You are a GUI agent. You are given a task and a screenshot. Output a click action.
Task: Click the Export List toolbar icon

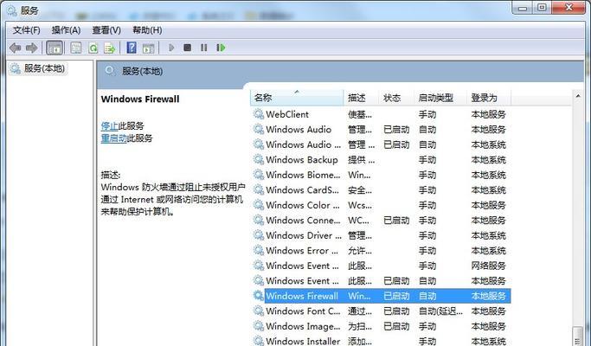(x=109, y=48)
